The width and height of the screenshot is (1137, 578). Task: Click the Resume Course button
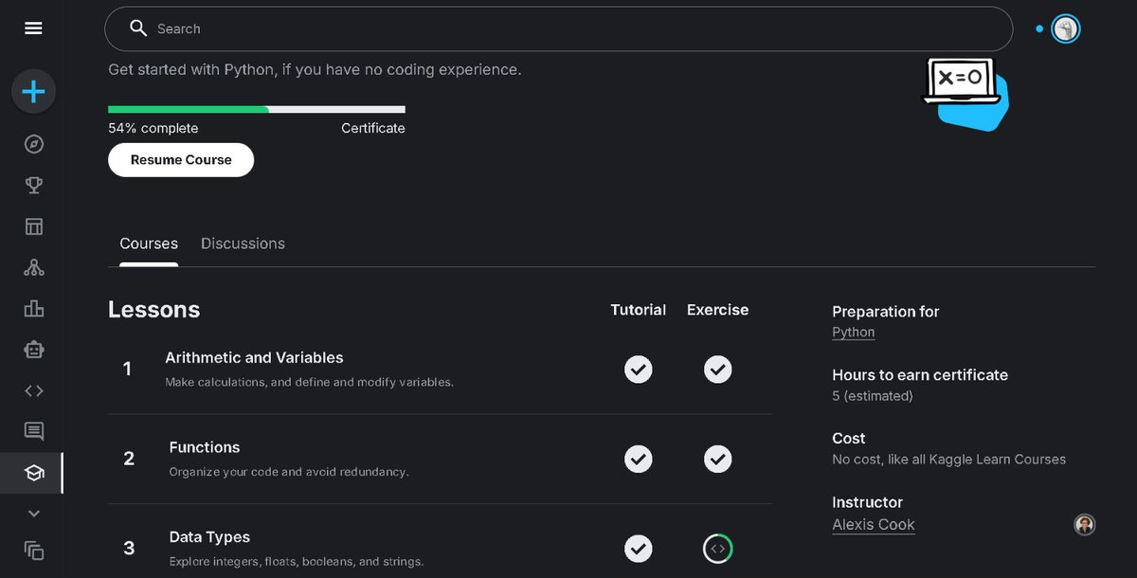[x=181, y=160]
